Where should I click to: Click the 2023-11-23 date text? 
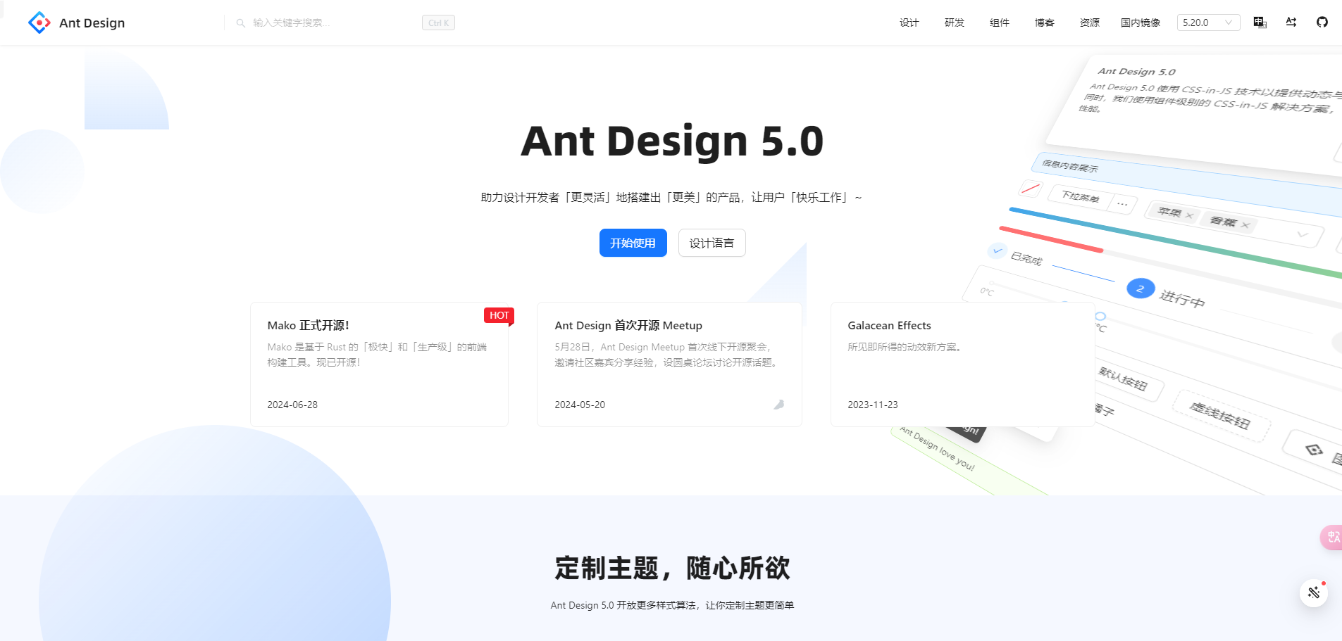click(873, 405)
